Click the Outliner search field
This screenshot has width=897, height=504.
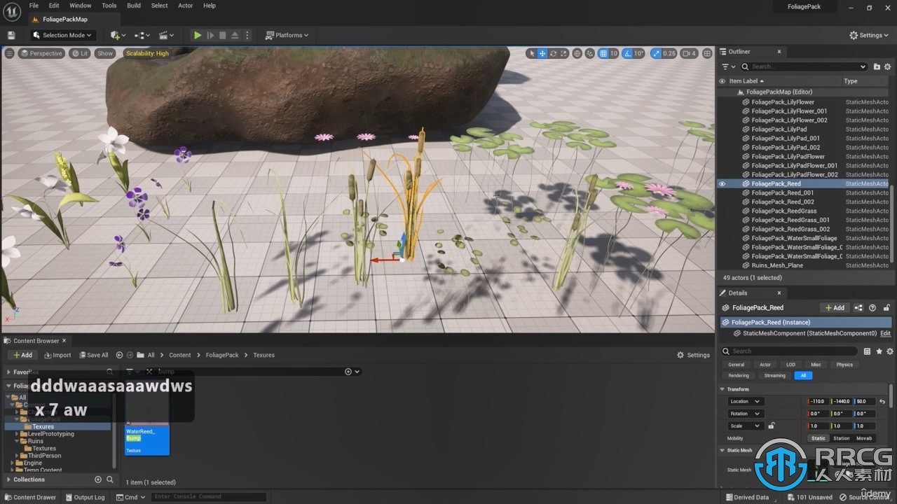pos(804,66)
